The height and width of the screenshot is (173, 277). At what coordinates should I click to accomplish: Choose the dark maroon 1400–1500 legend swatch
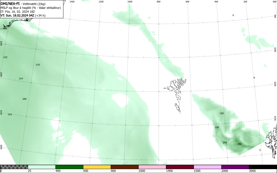[180, 167]
